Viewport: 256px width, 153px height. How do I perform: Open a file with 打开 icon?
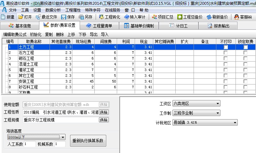tap(25, 17)
